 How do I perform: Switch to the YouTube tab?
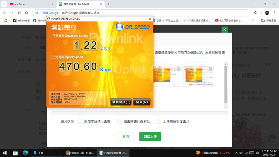31,4
